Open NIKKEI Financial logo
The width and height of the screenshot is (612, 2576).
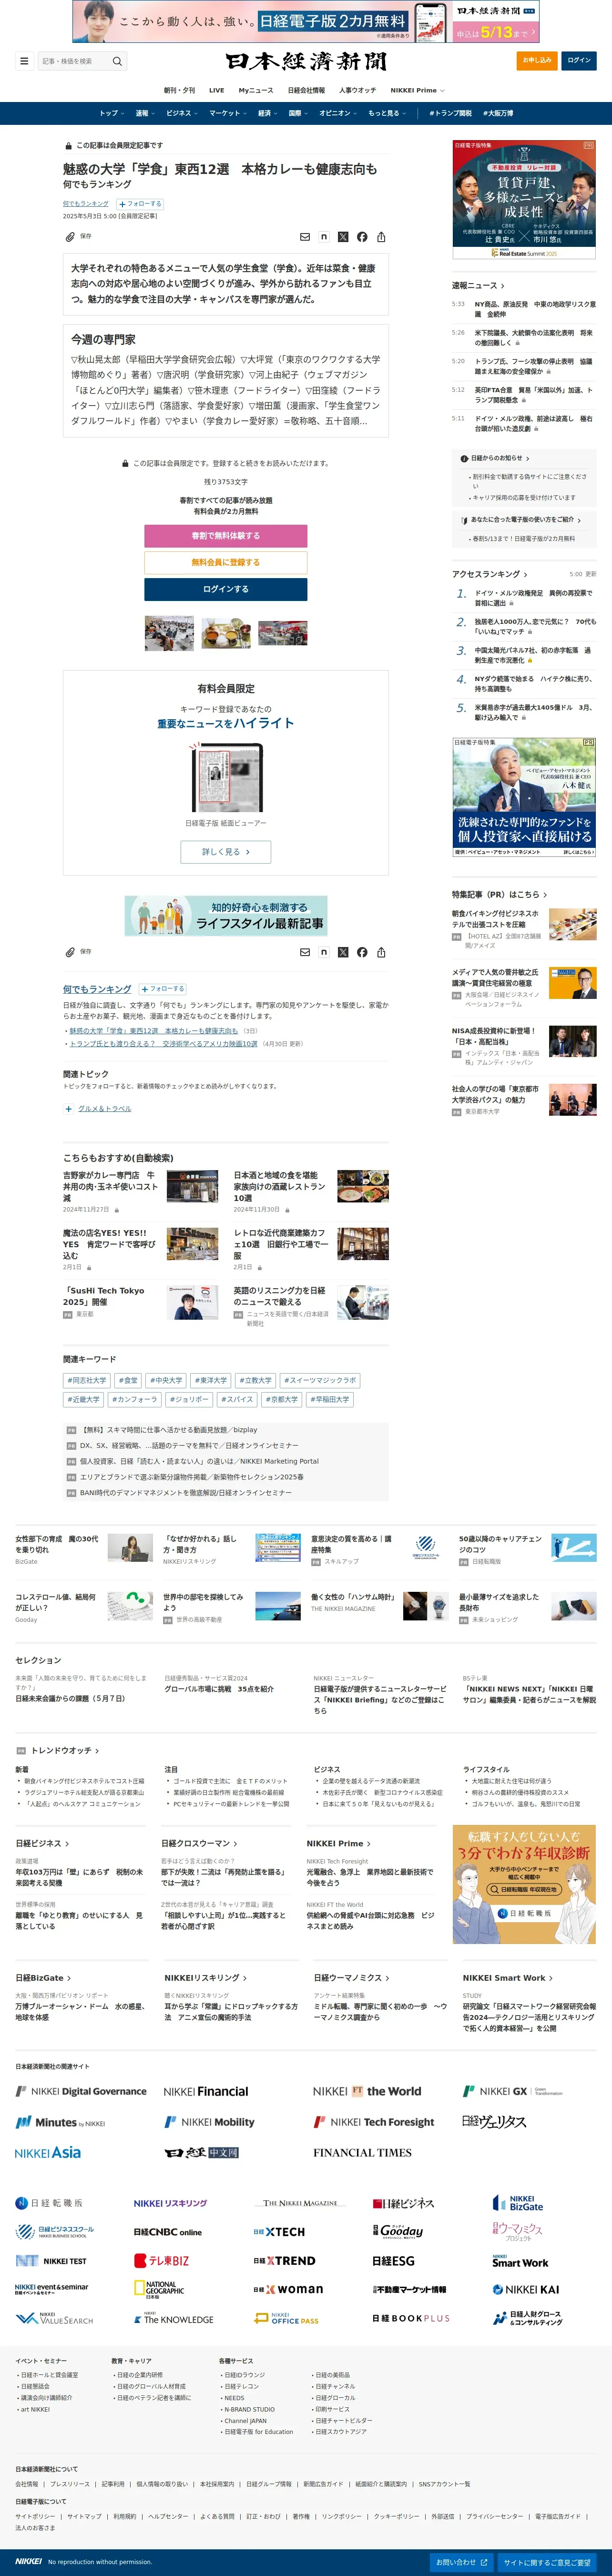(206, 2091)
